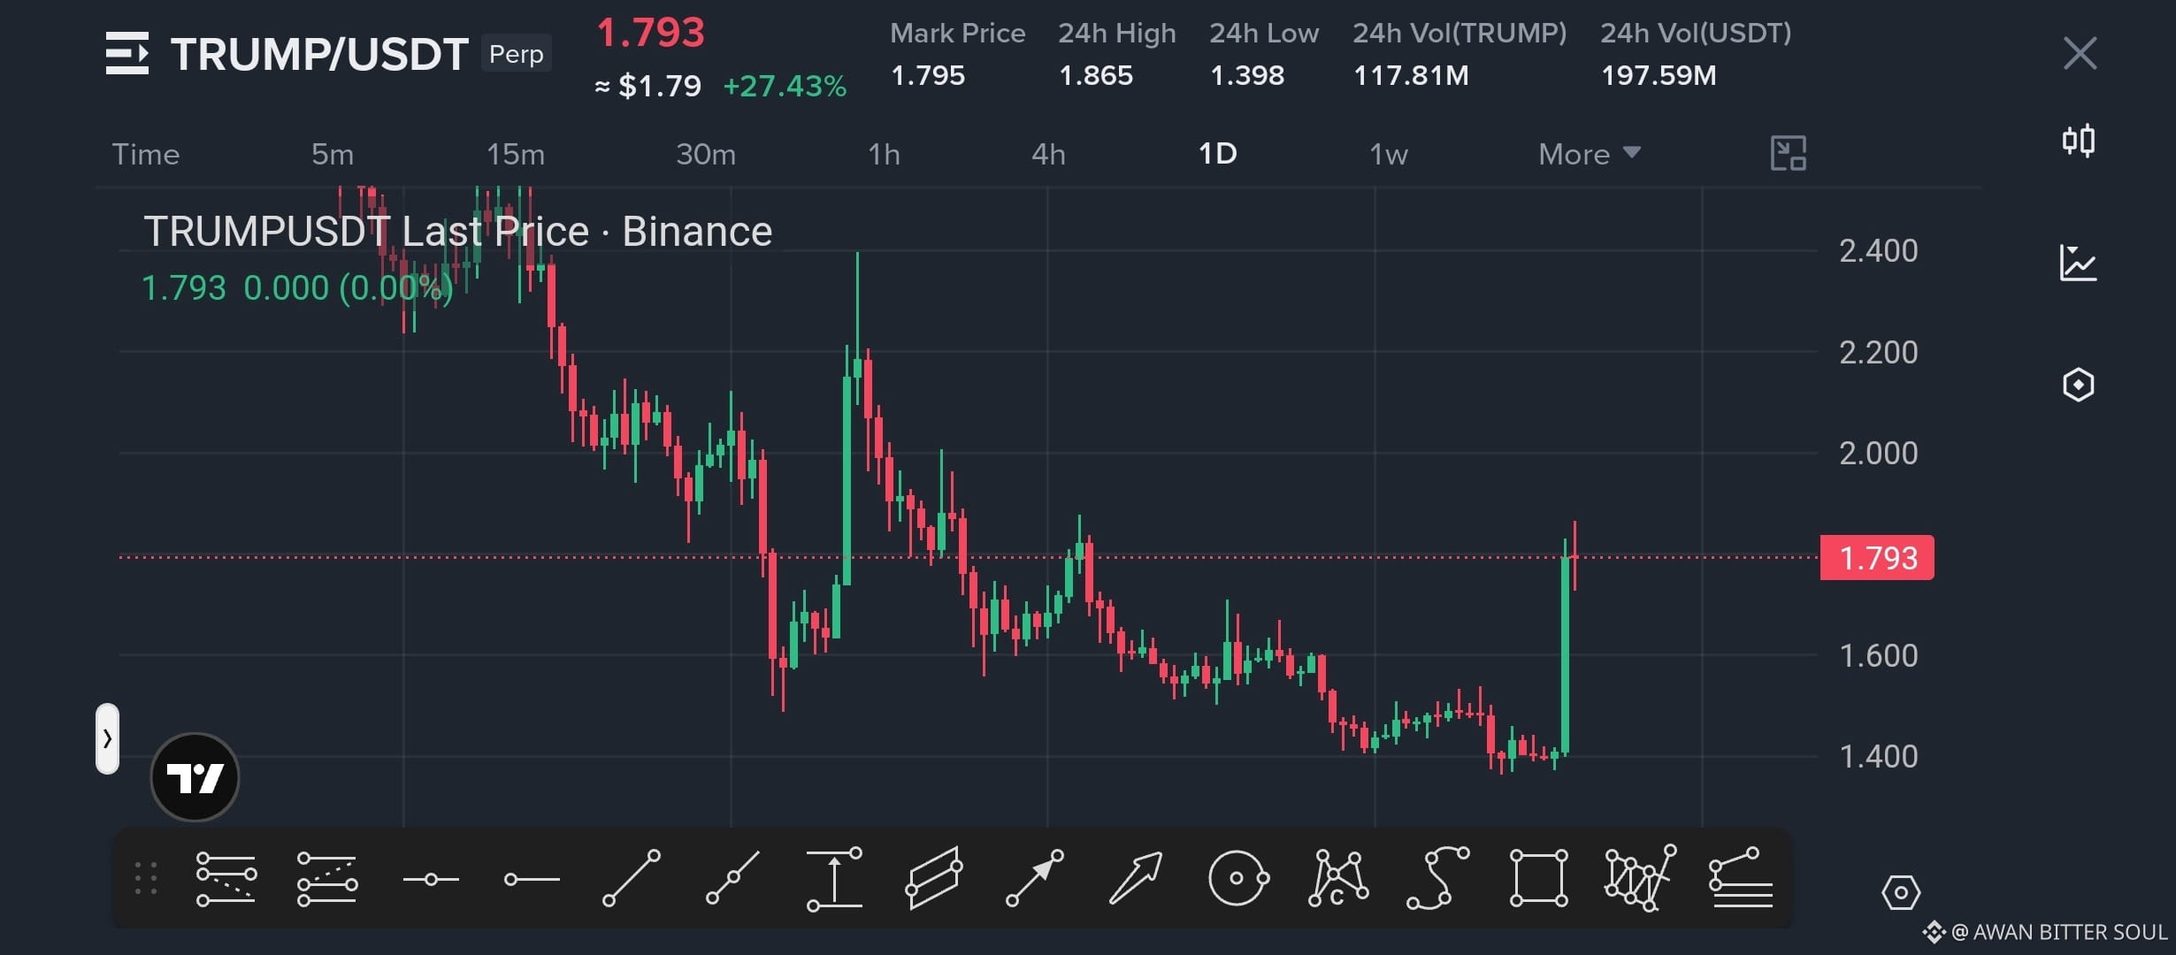The width and height of the screenshot is (2176, 955).
Task: Open drawing settings hexagon at bottom right
Action: [x=1900, y=892]
